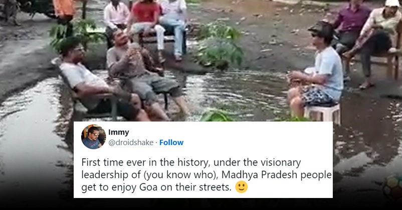Click the person in the orange shirt
The image size is (402, 210).
[x=64, y=15]
